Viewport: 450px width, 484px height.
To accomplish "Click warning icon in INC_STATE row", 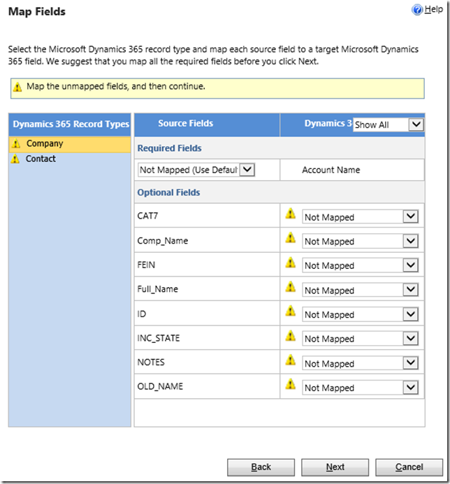I will pyautogui.click(x=290, y=335).
